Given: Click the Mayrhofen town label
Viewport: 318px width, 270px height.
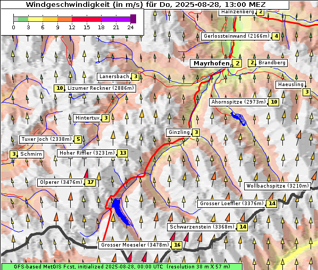Looking at the screenshot, I should 211,63.
